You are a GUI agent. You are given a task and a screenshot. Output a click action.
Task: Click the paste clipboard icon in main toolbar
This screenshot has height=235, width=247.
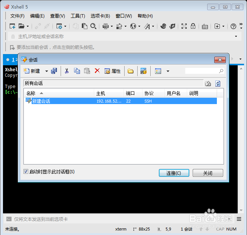coord(84,26)
